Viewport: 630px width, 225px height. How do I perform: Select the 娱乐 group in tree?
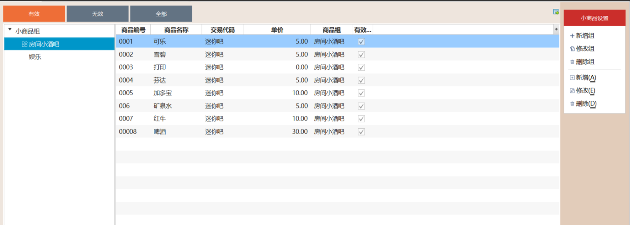click(35, 57)
